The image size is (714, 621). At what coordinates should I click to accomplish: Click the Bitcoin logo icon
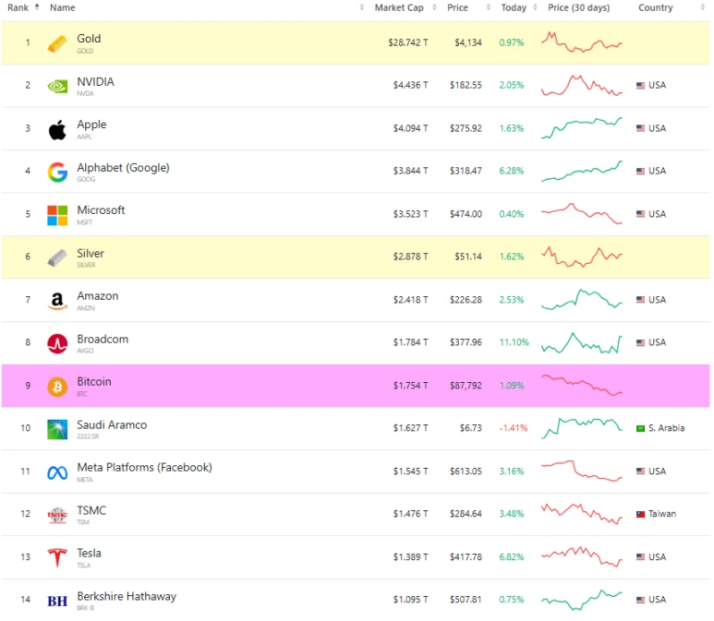tap(57, 387)
